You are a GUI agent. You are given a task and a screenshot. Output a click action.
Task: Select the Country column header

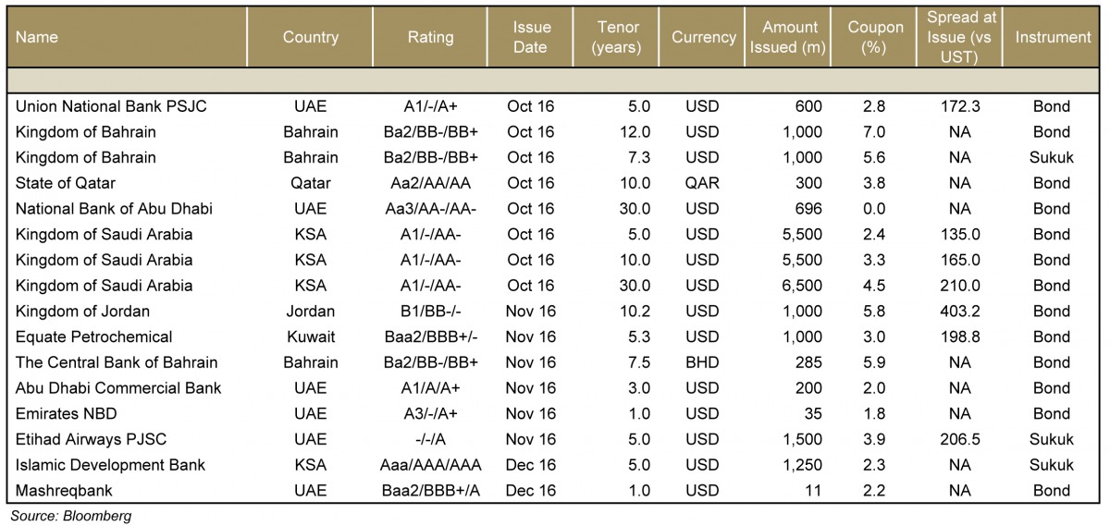(311, 37)
